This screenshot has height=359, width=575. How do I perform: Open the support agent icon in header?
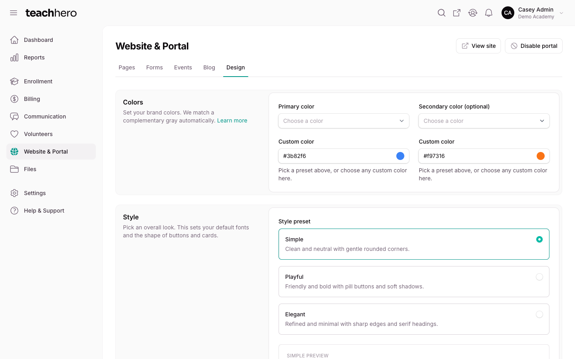pyautogui.click(x=473, y=13)
